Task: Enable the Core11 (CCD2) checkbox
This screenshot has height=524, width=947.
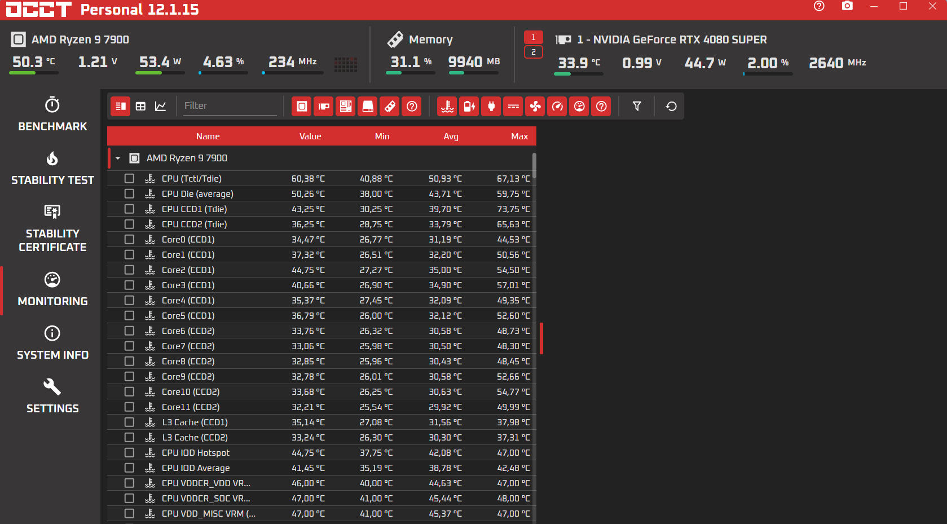Action: coord(129,407)
